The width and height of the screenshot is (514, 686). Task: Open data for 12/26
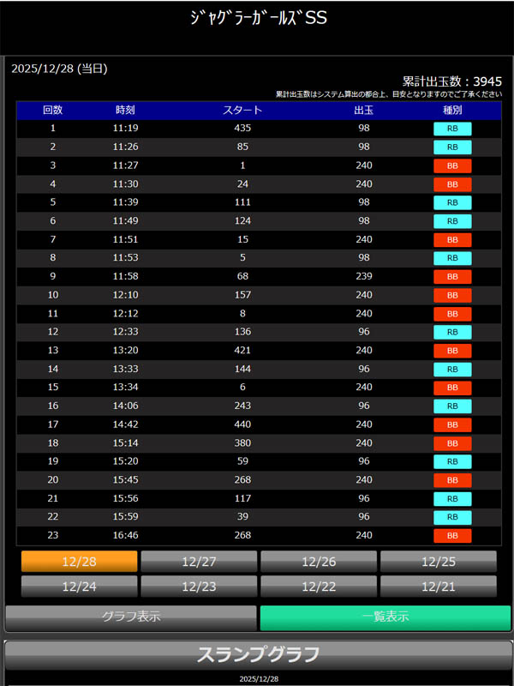(319, 562)
